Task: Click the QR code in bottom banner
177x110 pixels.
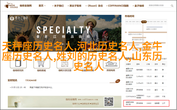Action: click(x=109, y=102)
